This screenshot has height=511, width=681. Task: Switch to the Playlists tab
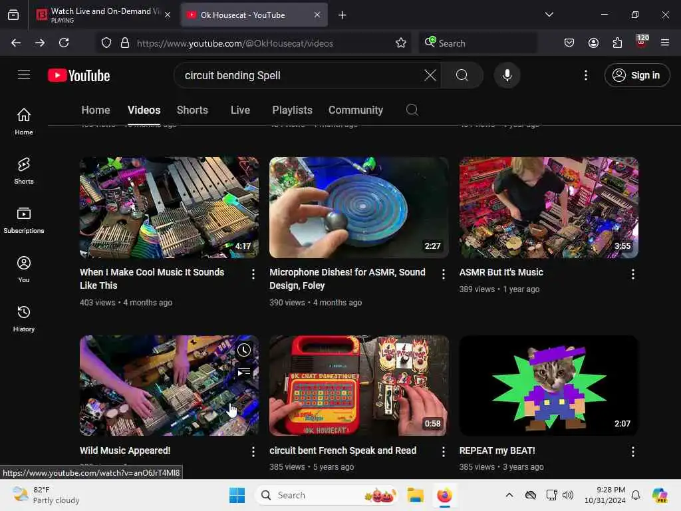click(x=292, y=110)
